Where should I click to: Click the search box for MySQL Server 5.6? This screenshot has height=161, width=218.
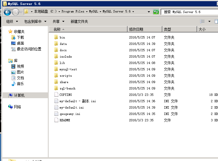pos(189,12)
